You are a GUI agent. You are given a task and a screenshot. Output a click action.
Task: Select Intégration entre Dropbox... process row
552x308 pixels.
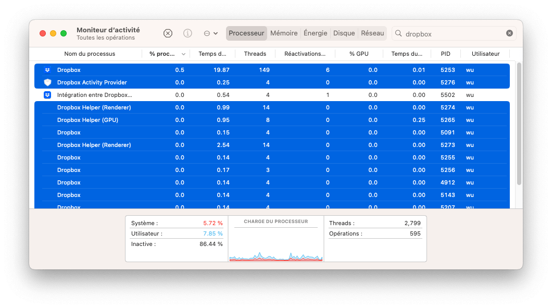272,95
